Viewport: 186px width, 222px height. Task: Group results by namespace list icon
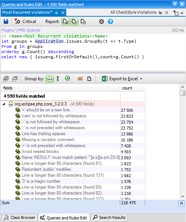(x=58, y=79)
